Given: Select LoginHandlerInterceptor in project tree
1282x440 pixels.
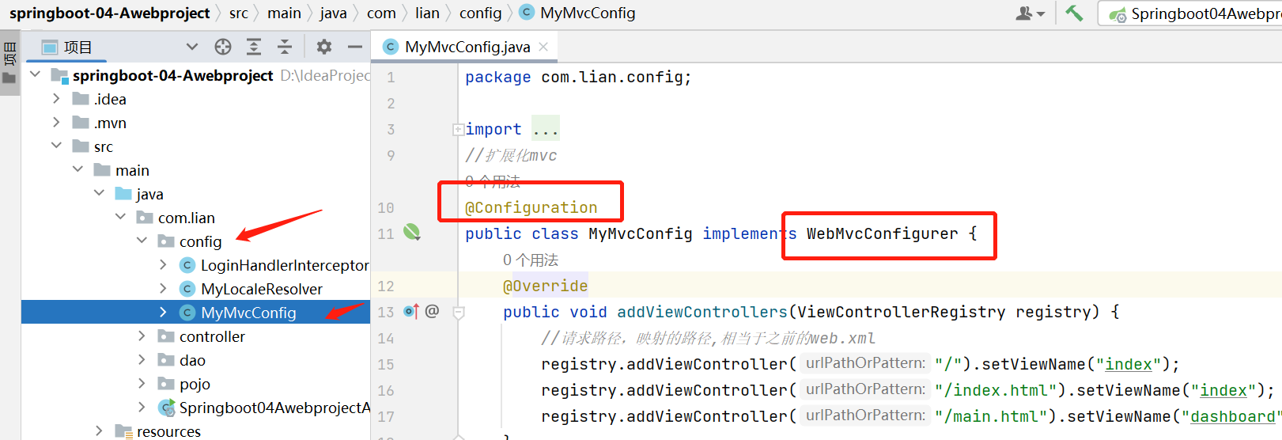Looking at the screenshot, I should (x=284, y=265).
